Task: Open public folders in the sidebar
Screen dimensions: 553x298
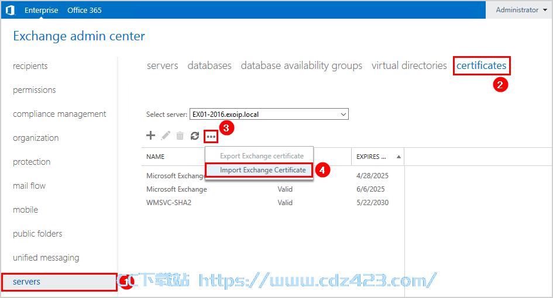Action: click(x=37, y=234)
